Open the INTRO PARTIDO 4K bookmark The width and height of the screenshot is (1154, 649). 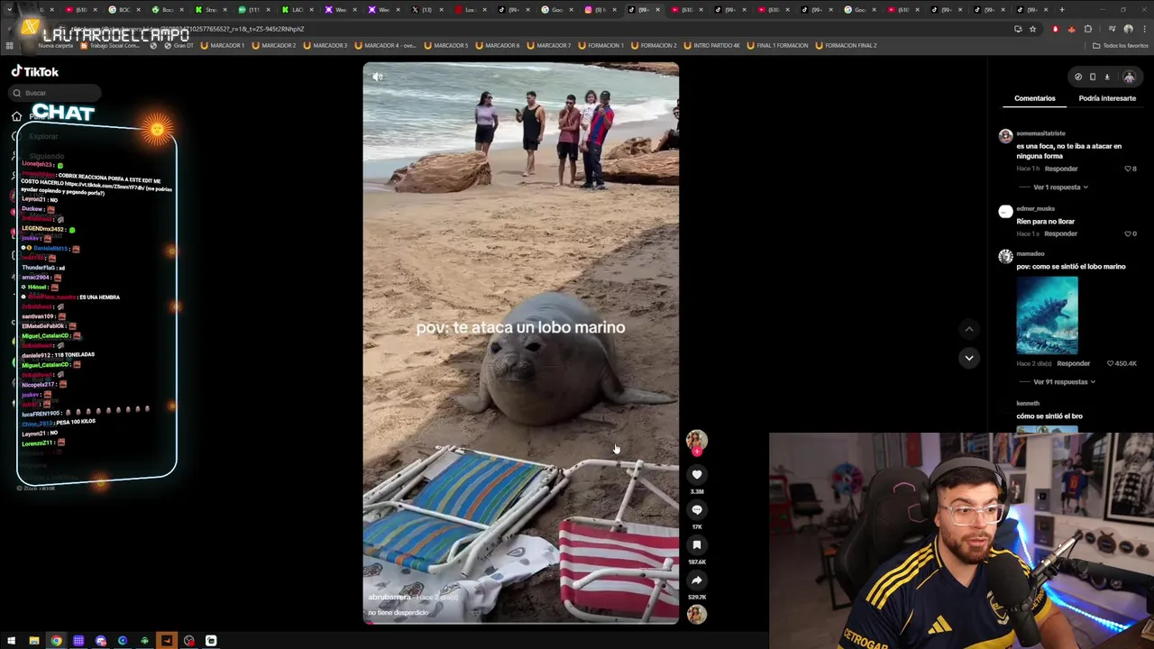[x=714, y=45]
